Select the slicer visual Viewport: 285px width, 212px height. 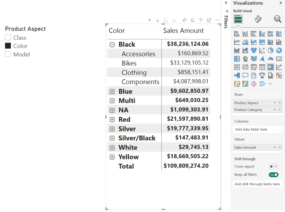[x=254, y=67]
